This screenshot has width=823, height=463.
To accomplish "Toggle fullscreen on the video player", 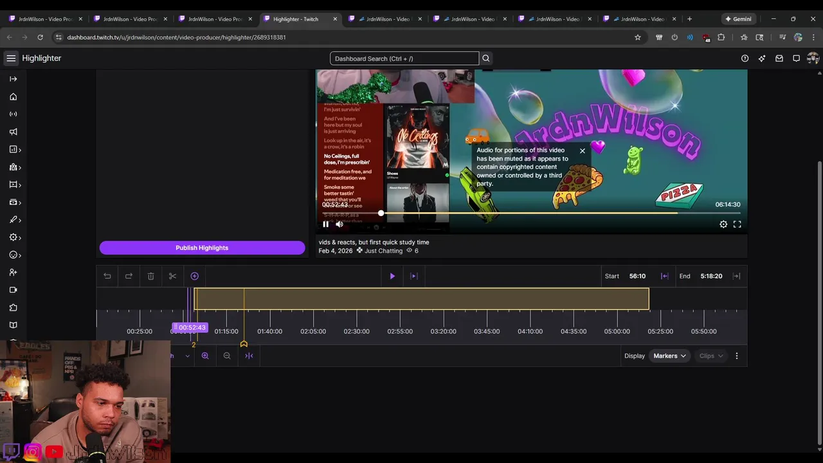I will (x=737, y=224).
